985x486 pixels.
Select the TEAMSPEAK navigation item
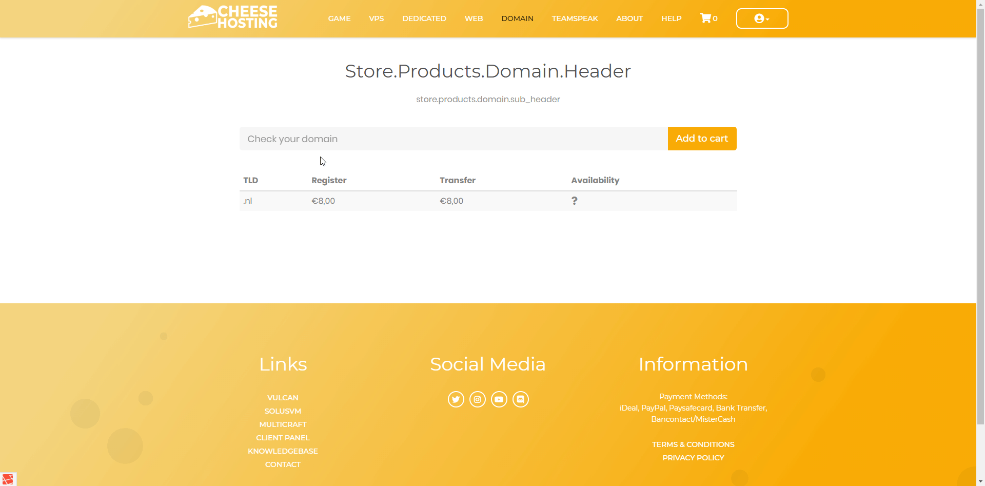click(x=575, y=18)
